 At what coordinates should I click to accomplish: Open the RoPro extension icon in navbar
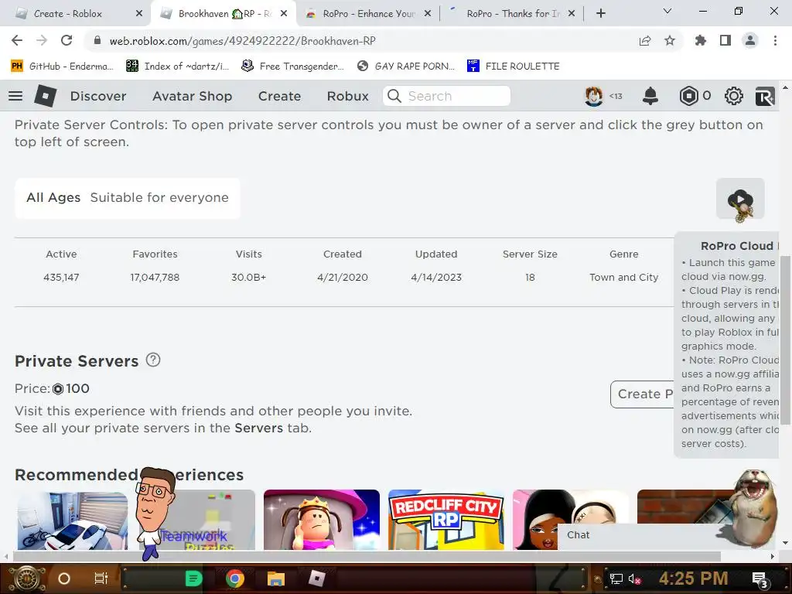tap(765, 97)
